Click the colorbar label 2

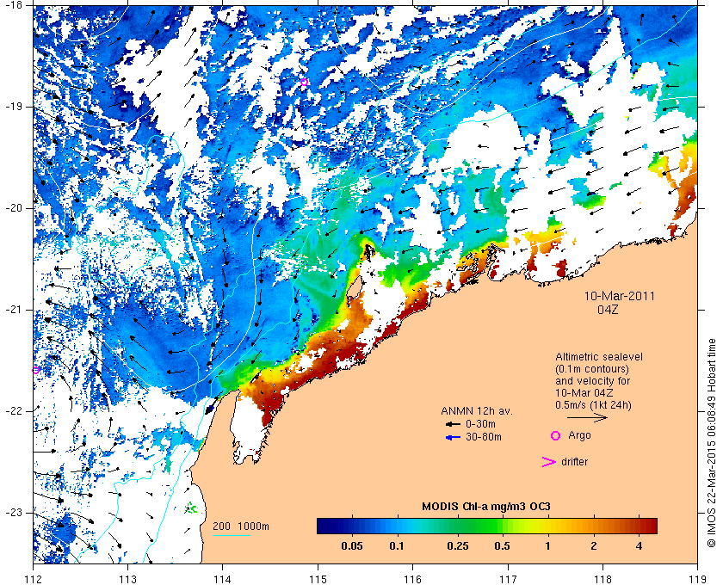tap(593, 546)
